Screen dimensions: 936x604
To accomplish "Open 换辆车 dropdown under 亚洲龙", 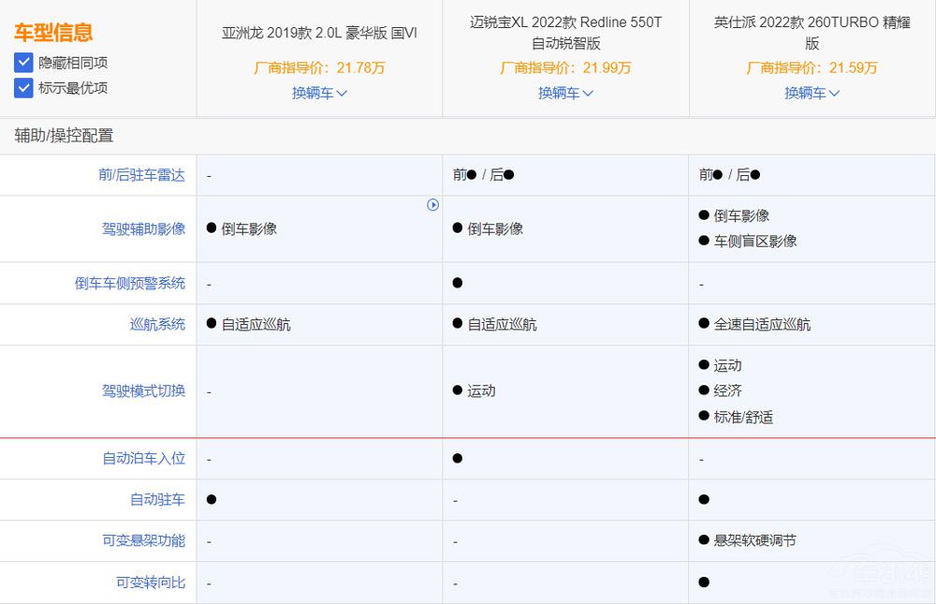I will point(314,94).
